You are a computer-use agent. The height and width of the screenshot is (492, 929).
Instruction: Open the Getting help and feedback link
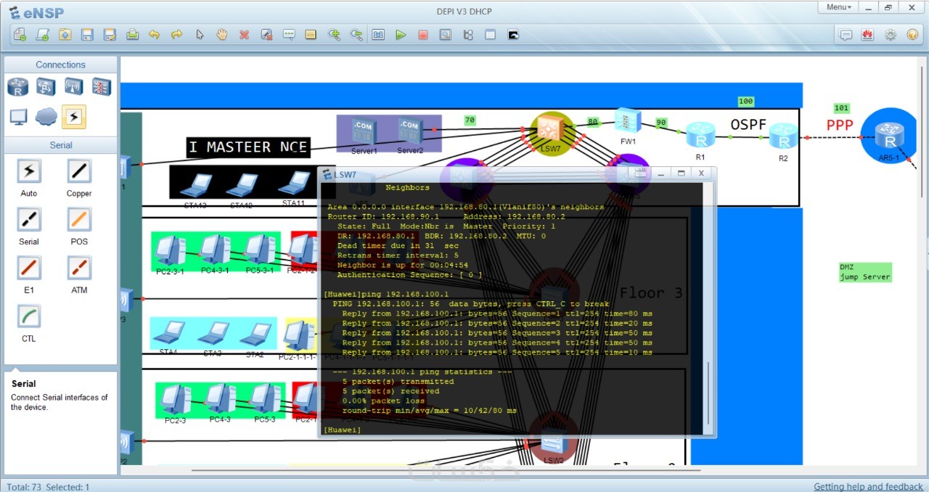tap(868, 486)
